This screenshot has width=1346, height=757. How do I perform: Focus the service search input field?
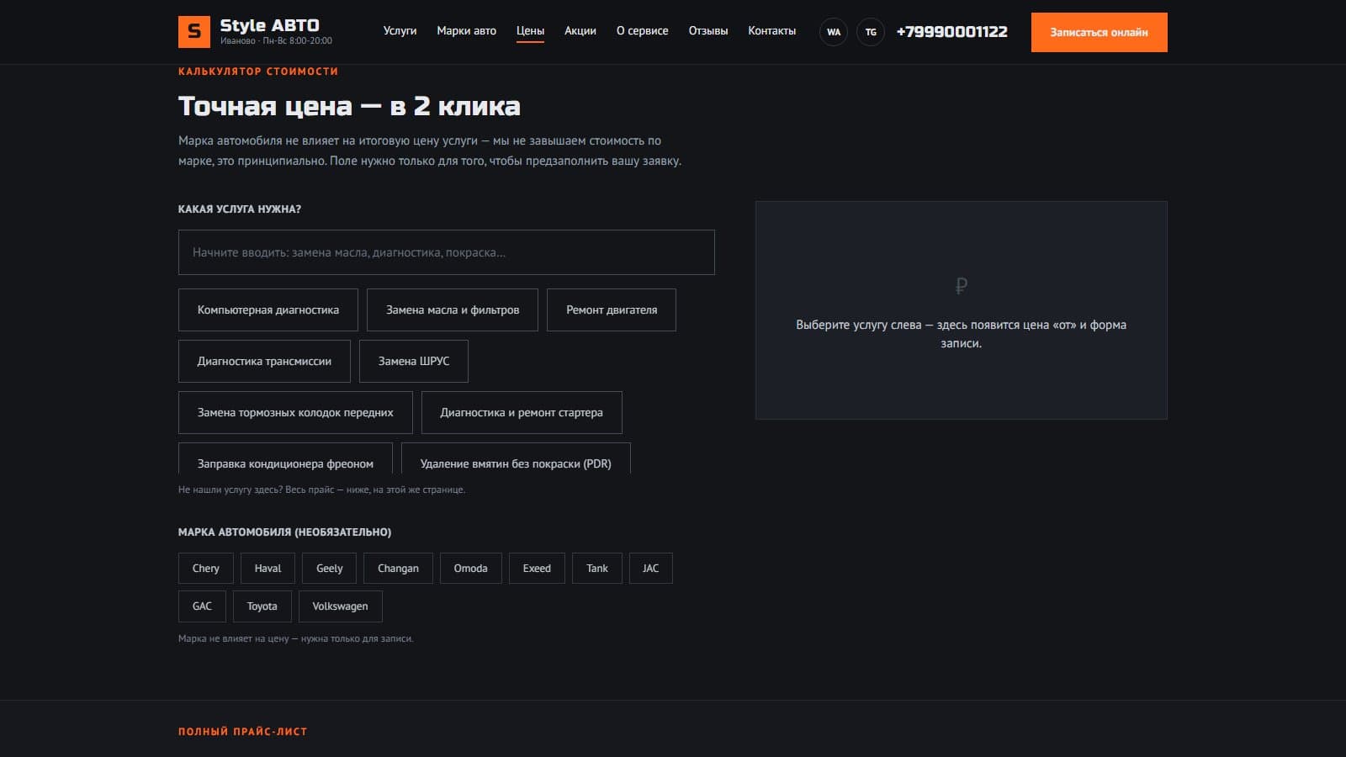[x=447, y=252]
